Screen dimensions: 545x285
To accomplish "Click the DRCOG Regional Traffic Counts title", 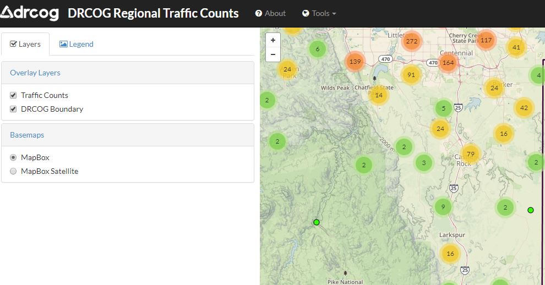I will click(153, 13).
